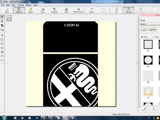This screenshot has width=160, height=120.
Task: Click the Windows Start button
Action: coord(4,118)
